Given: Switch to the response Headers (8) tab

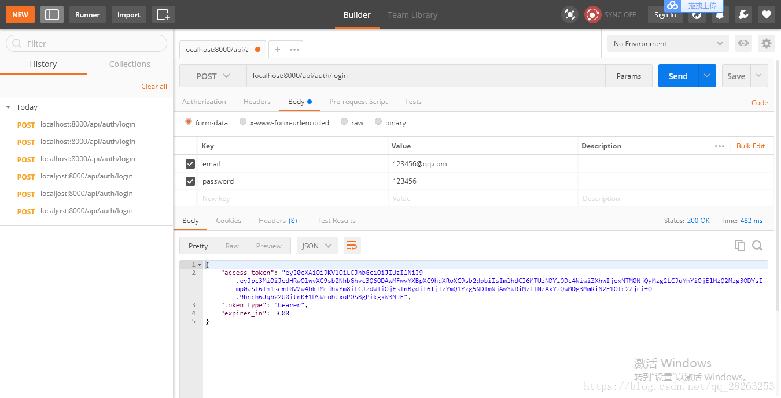Looking at the screenshot, I should pos(278,221).
